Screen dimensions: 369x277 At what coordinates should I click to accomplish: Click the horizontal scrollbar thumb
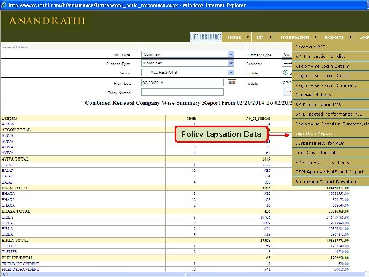[x=186, y=274]
